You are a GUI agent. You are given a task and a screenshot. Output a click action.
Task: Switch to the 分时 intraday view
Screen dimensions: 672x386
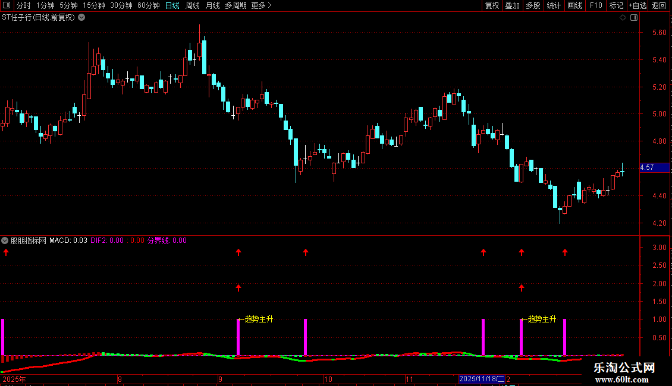pos(24,5)
